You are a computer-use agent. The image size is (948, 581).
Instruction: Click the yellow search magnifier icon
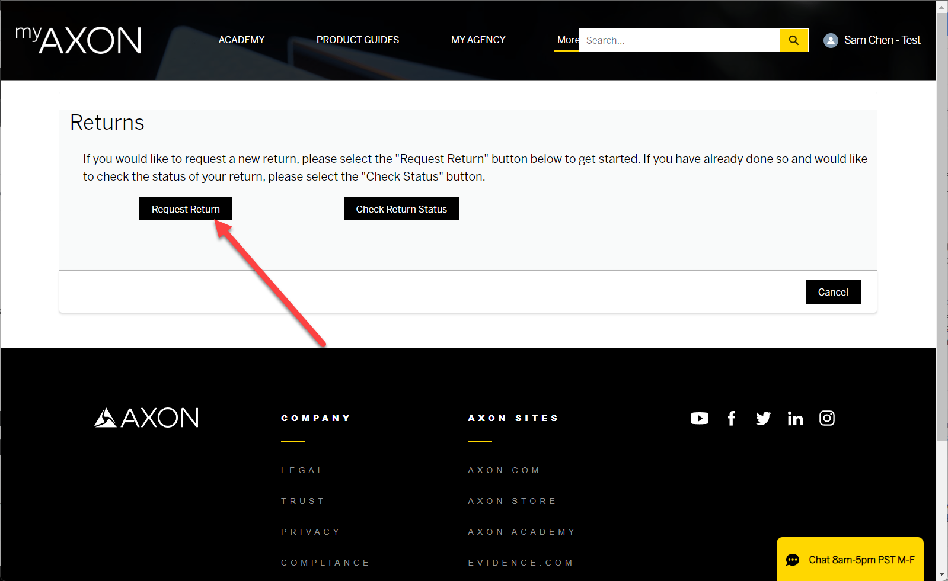click(x=793, y=40)
